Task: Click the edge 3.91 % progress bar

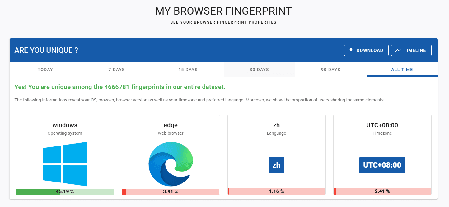Action: (171, 192)
